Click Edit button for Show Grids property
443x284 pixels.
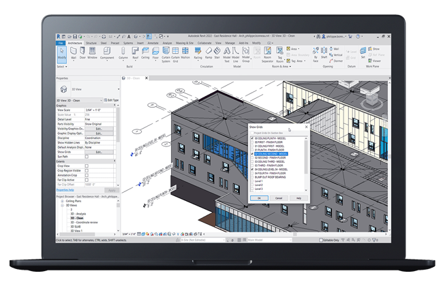pyautogui.click(x=99, y=152)
